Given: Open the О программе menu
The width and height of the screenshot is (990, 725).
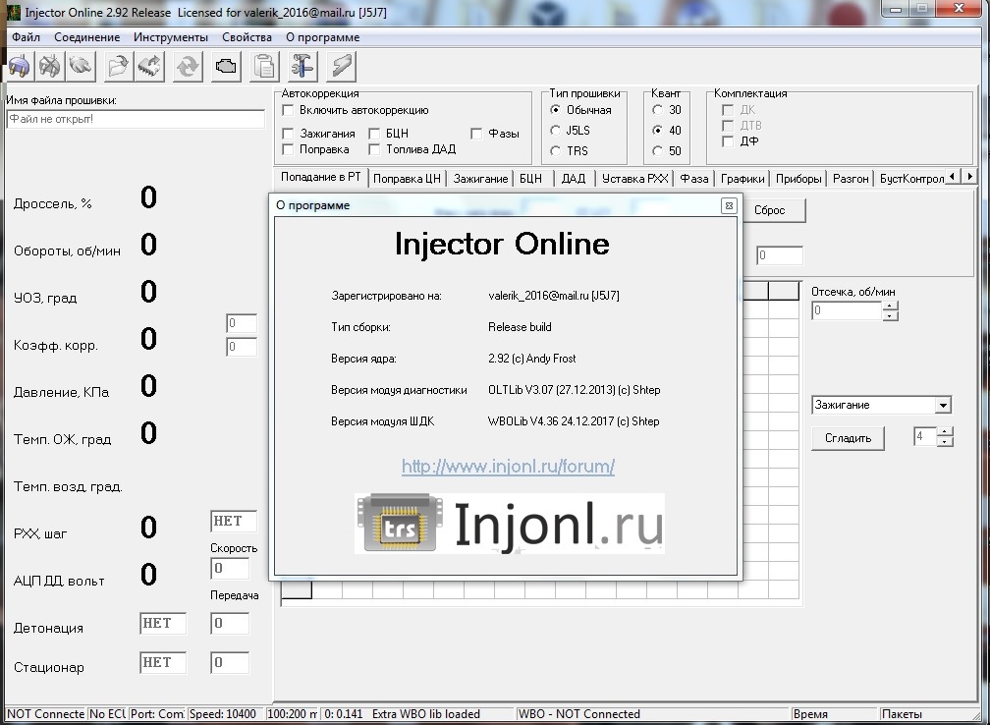Looking at the screenshot, I should pos(322,37).
